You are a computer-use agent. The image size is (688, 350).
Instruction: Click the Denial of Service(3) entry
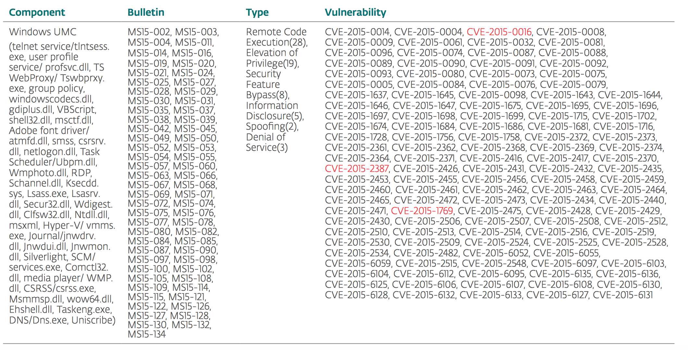click(266, 142)
